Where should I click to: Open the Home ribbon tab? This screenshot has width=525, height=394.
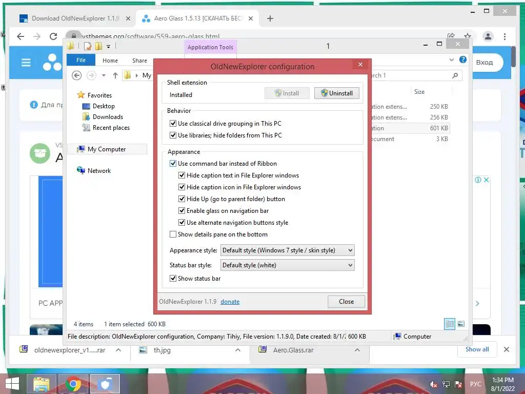(x=110, y=61)
